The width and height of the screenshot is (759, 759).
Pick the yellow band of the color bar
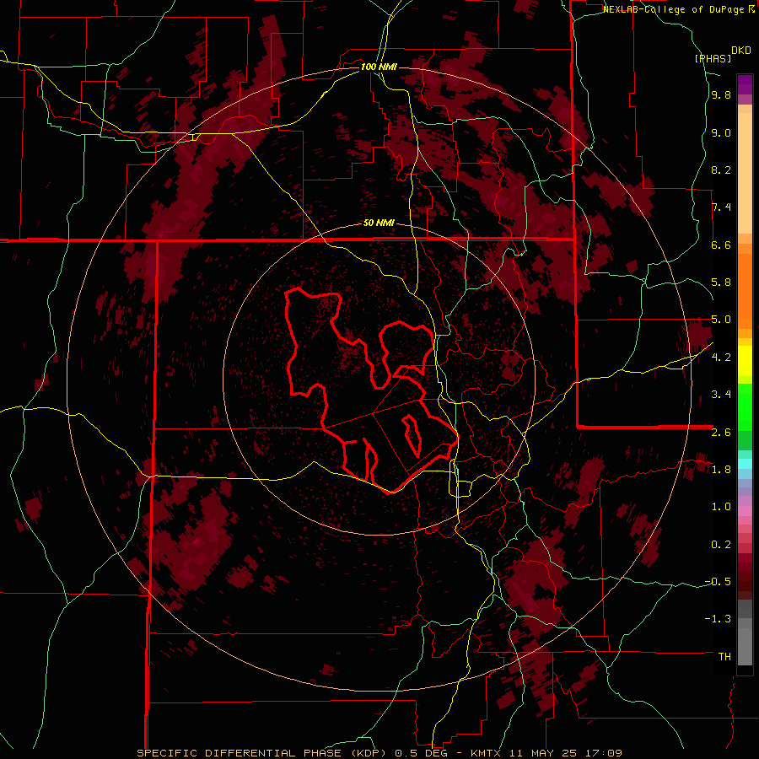(x=745, y=361)
